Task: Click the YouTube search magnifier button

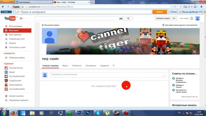Action: click(128, 19)
